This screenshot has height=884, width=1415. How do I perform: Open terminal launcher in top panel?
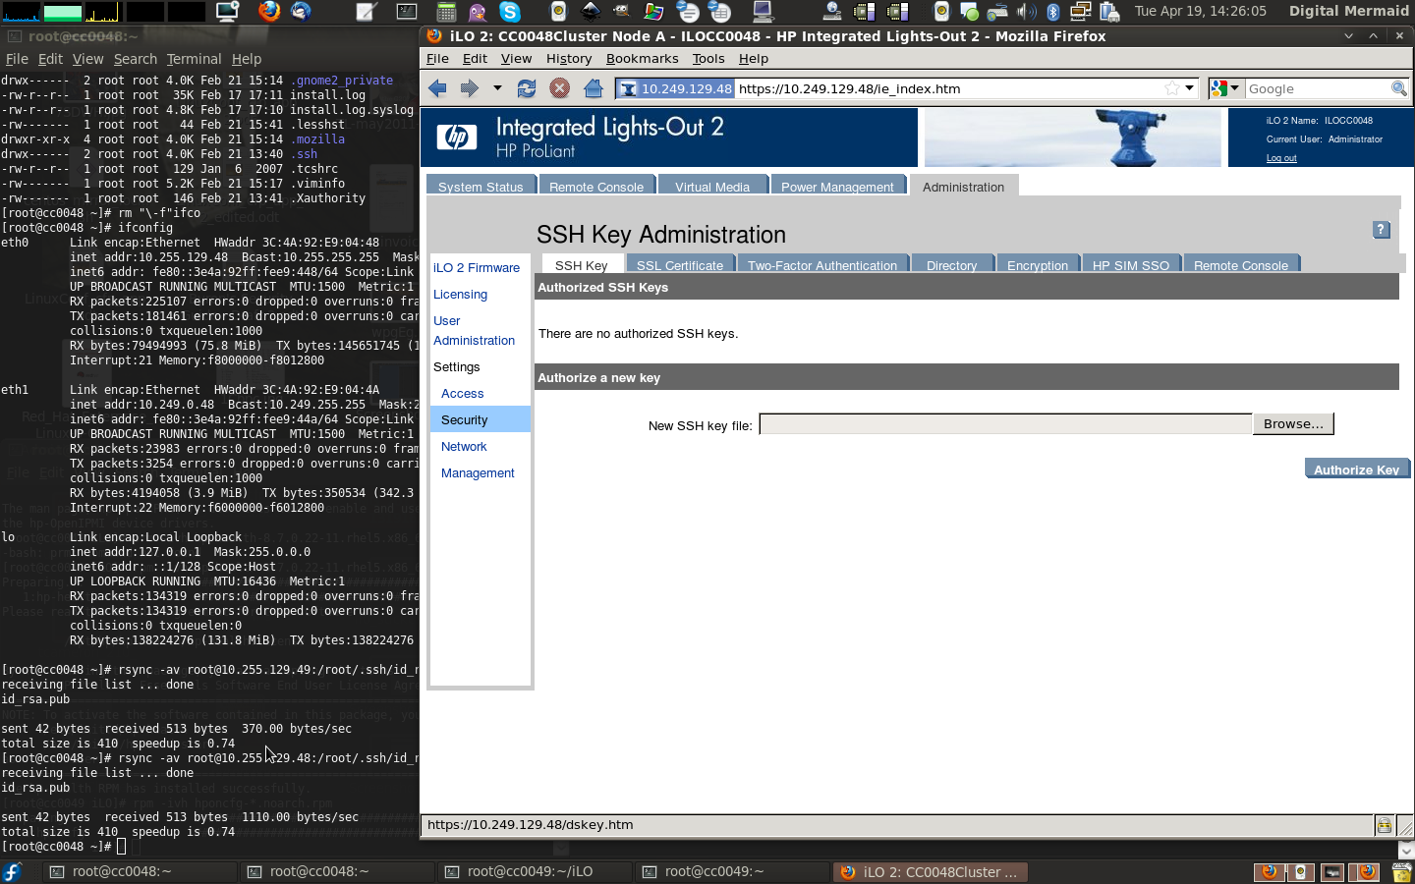point(407,12)
